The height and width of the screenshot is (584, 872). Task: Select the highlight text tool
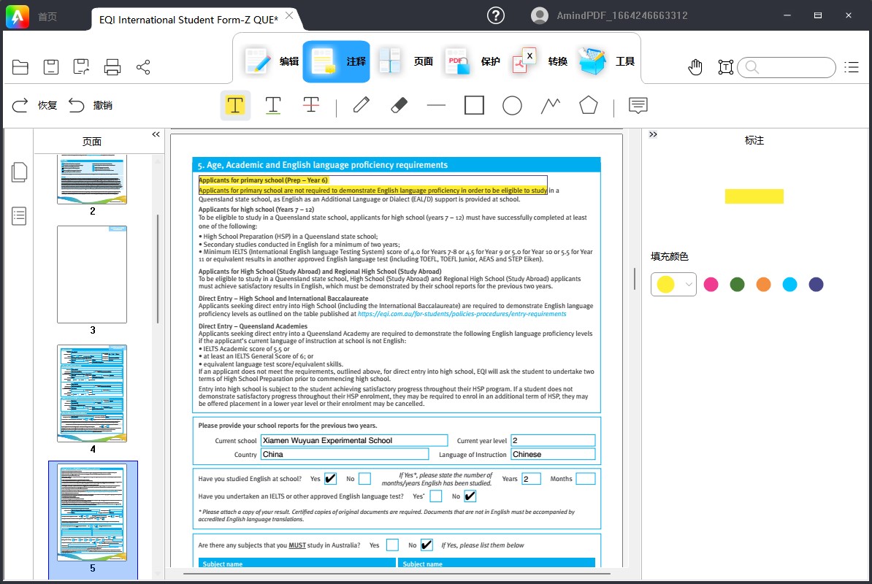[x=235, y=105]
